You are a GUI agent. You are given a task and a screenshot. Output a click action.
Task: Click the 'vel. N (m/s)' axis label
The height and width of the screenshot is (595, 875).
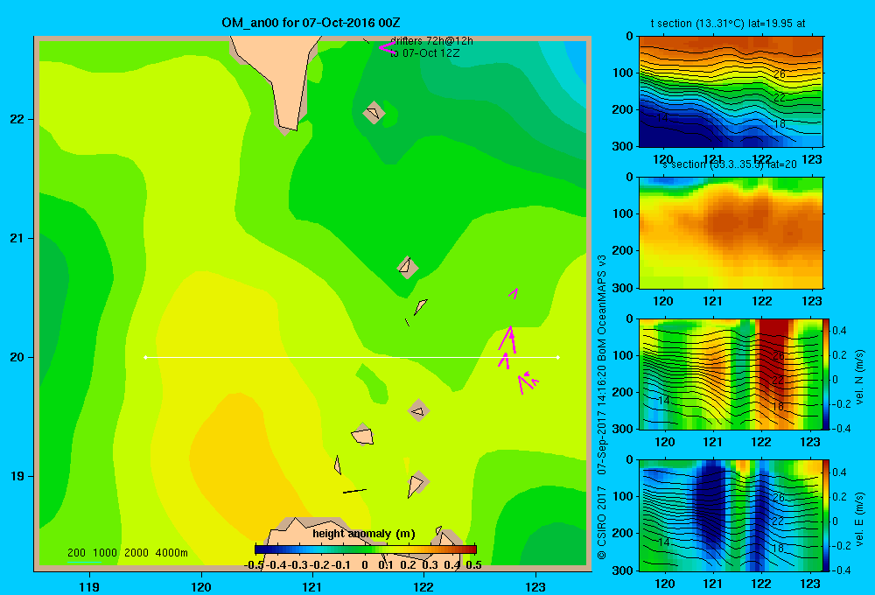pyautogui.click(x=859, y=377)
